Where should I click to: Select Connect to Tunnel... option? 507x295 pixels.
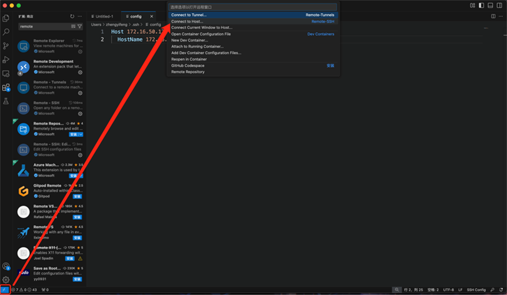(x=253, y=15)
